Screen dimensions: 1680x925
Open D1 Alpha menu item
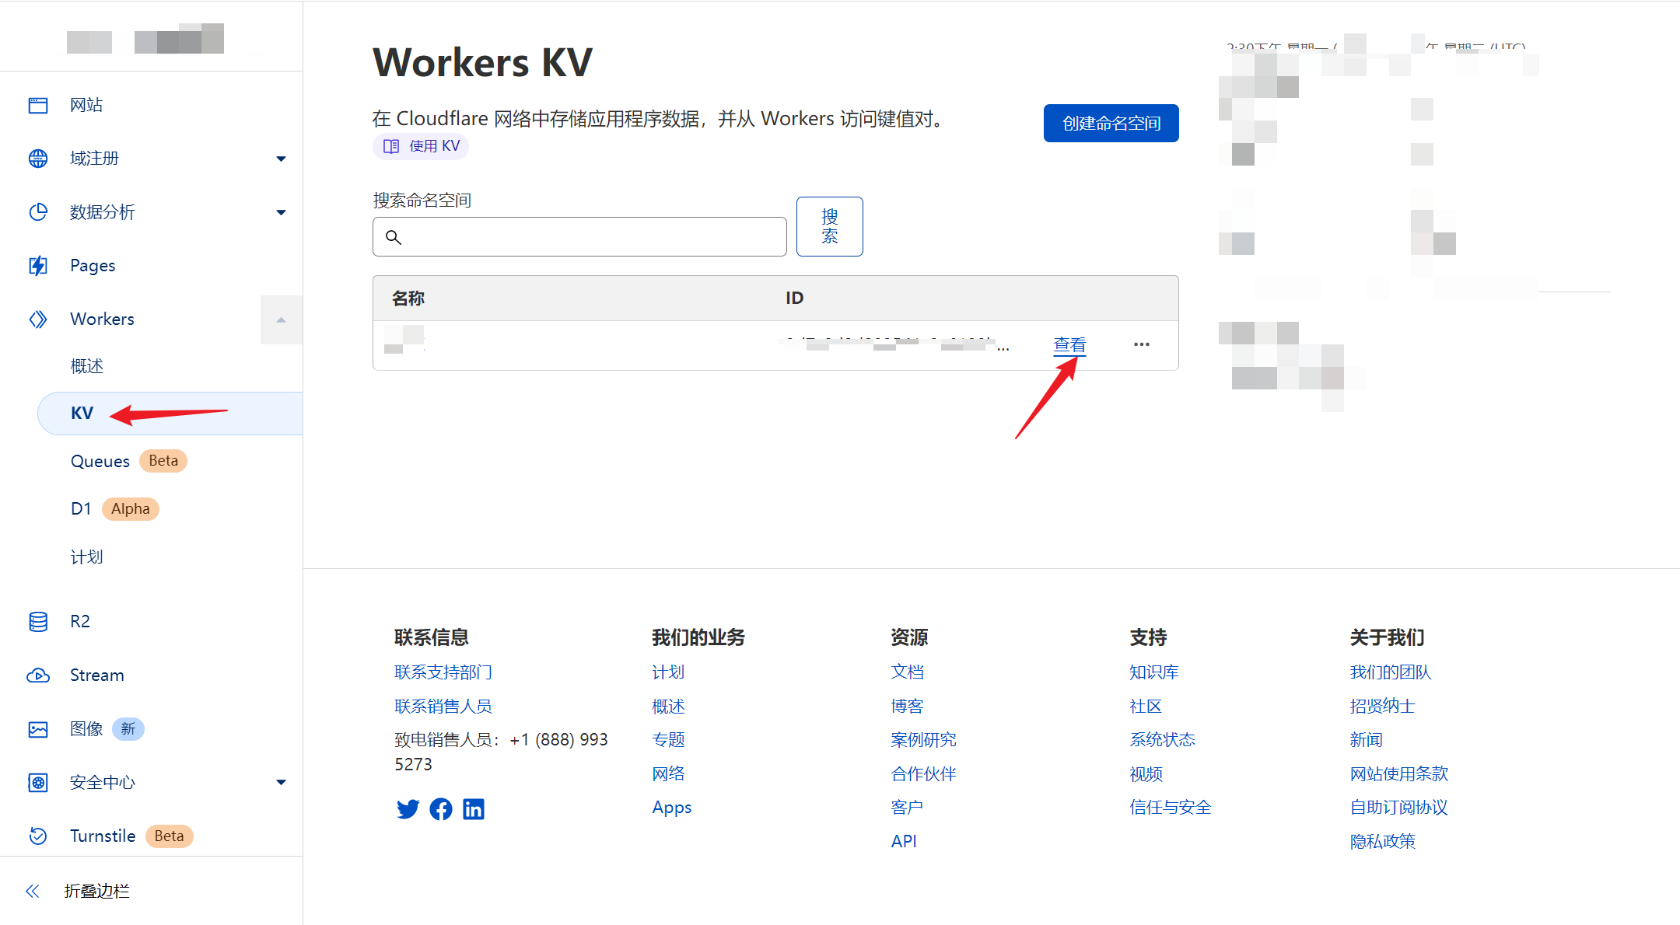click(x=114, y=509)
